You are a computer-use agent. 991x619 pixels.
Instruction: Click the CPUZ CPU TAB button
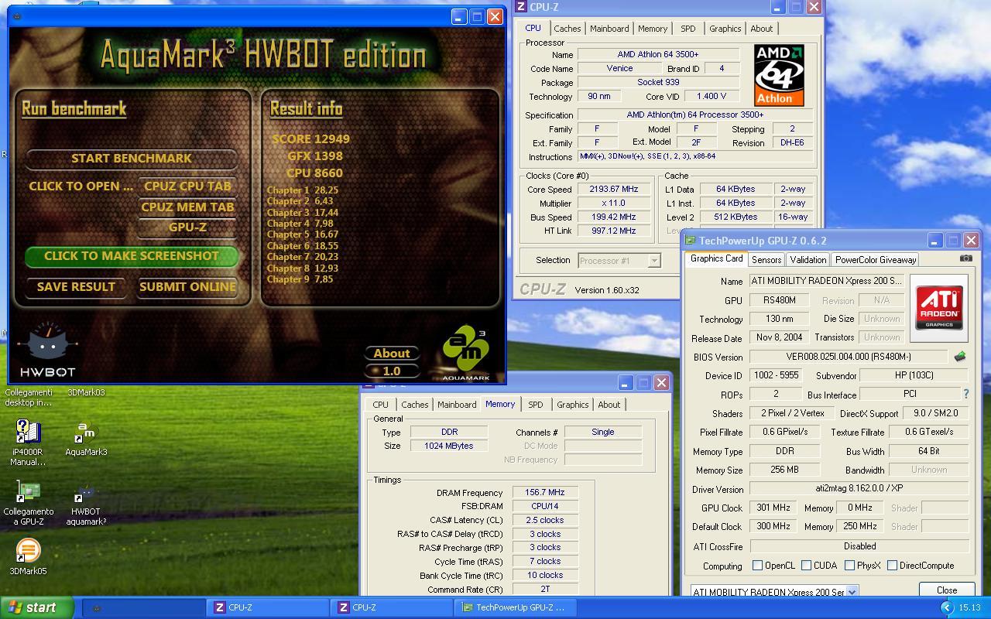point(187,186)
